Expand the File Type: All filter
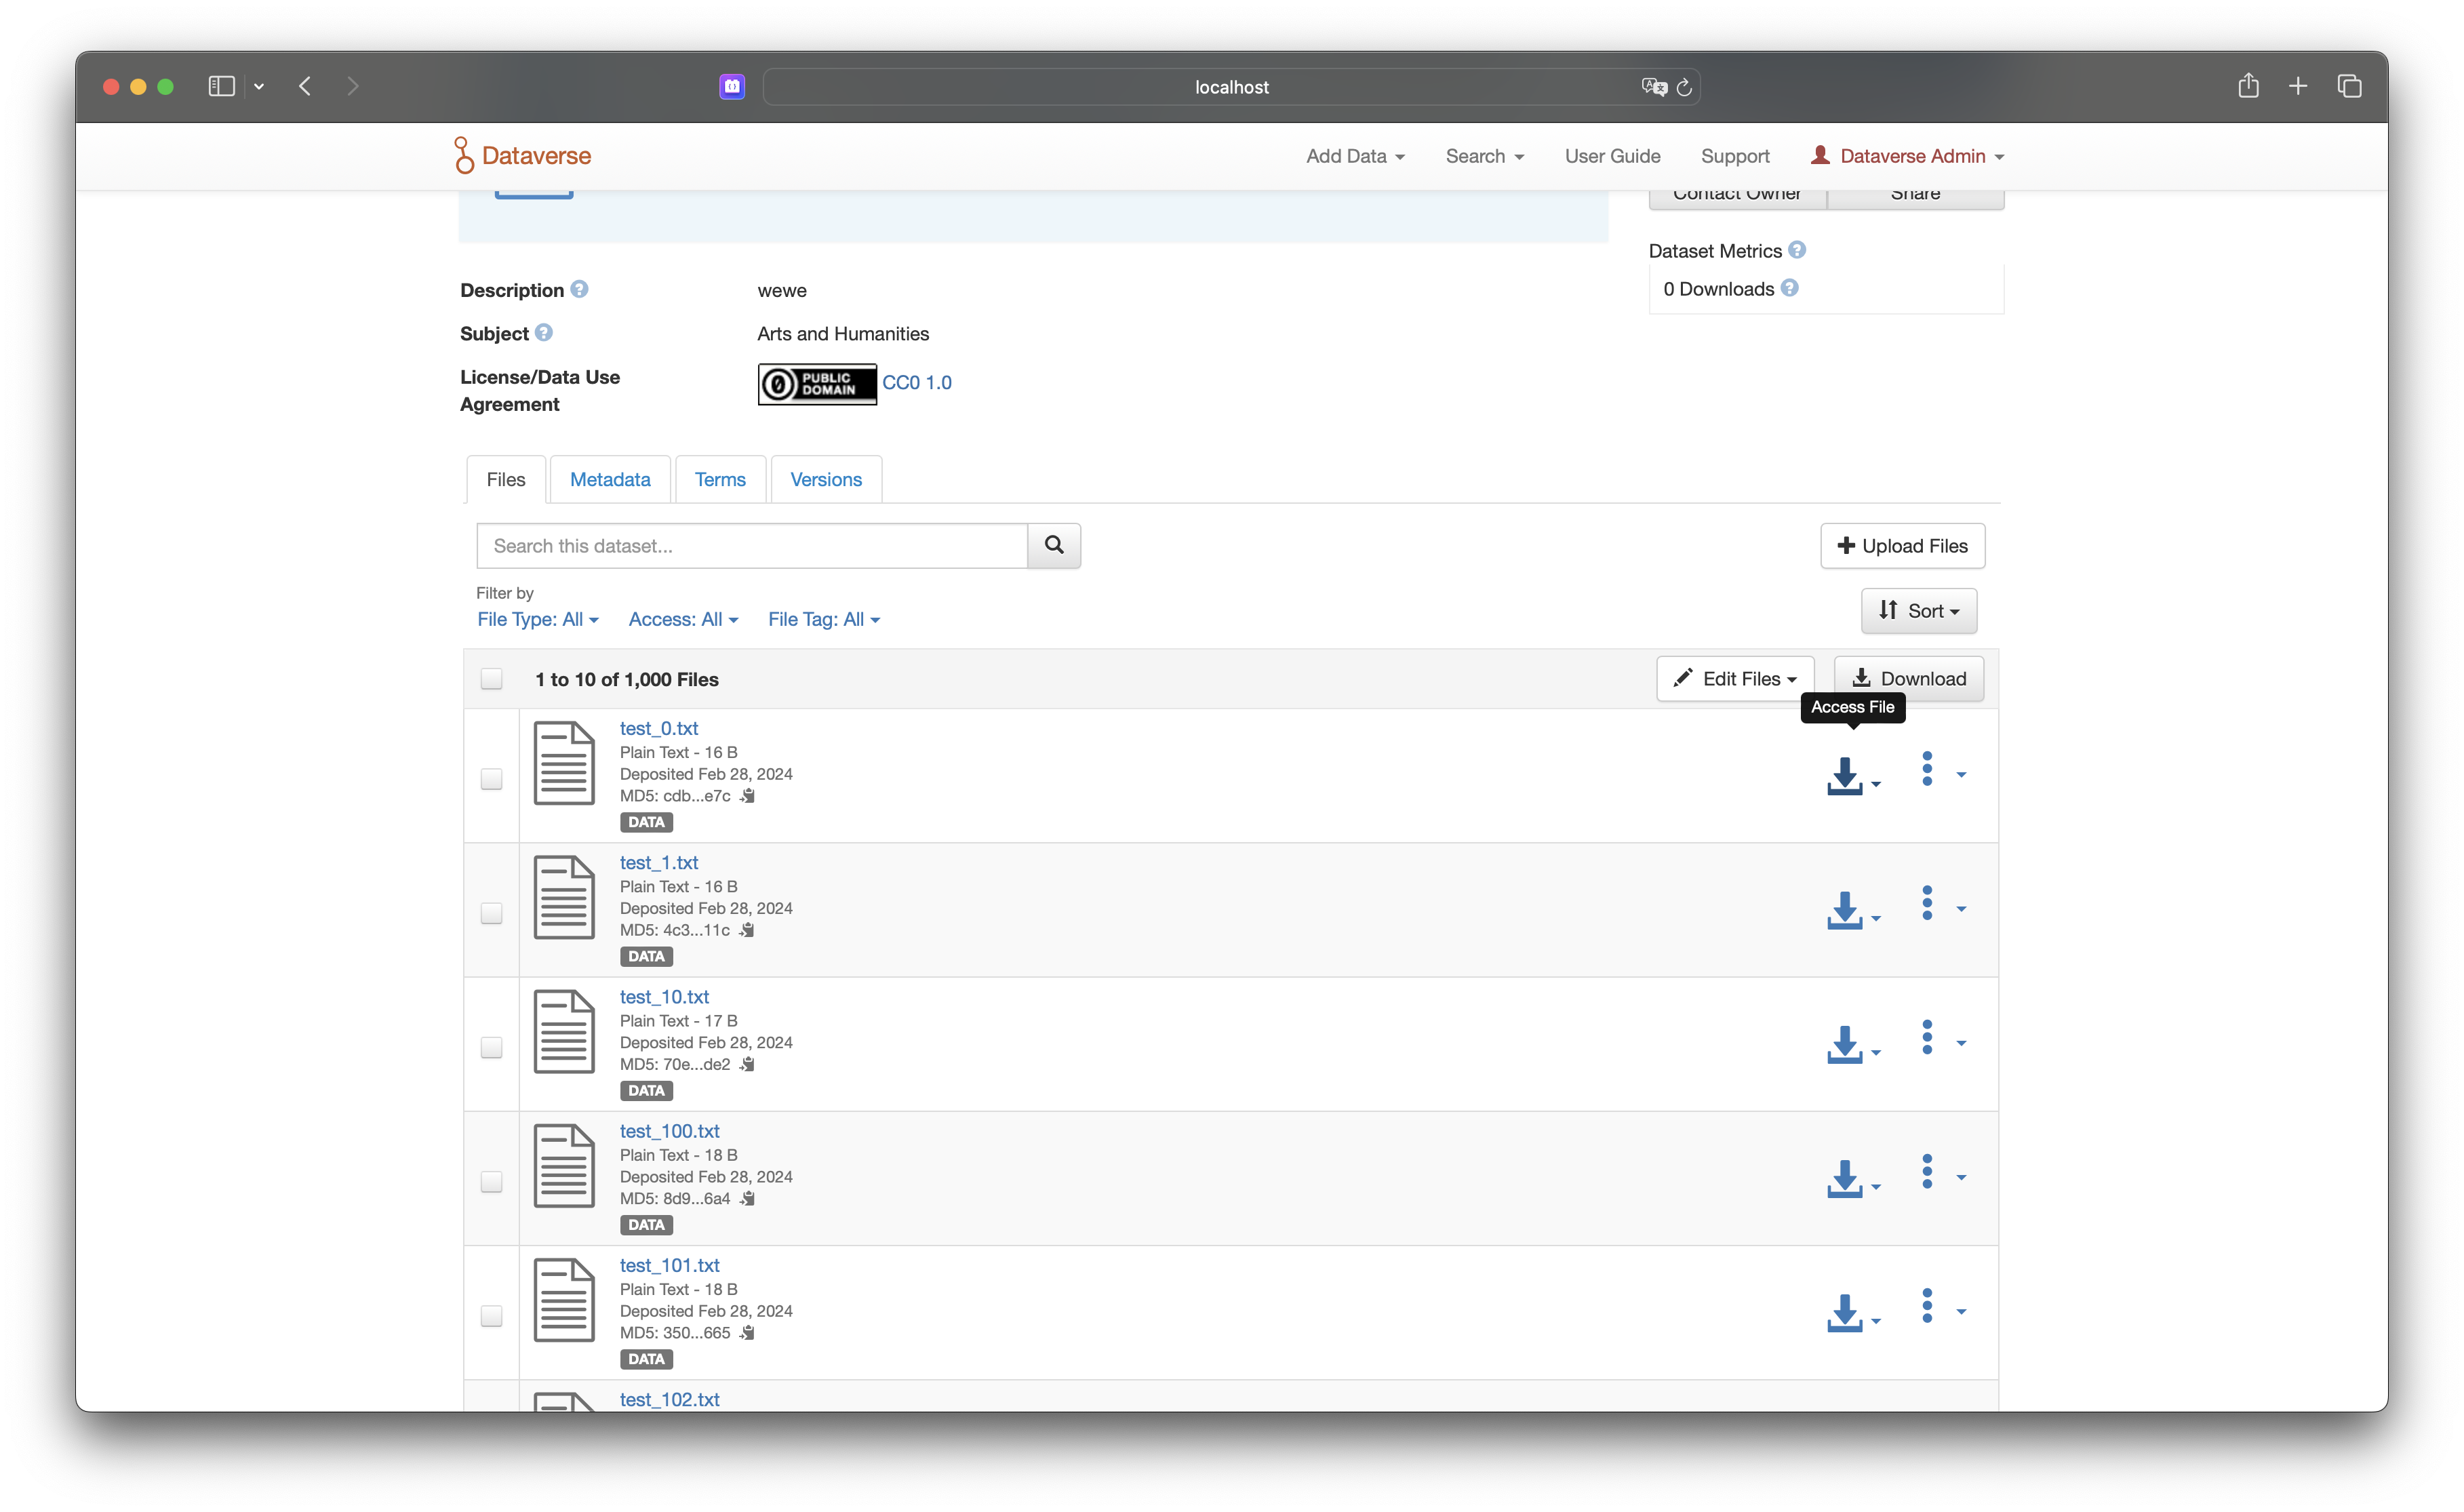 [x=537, y=619]
